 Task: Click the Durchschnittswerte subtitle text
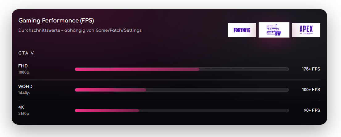tap(80, 30)
